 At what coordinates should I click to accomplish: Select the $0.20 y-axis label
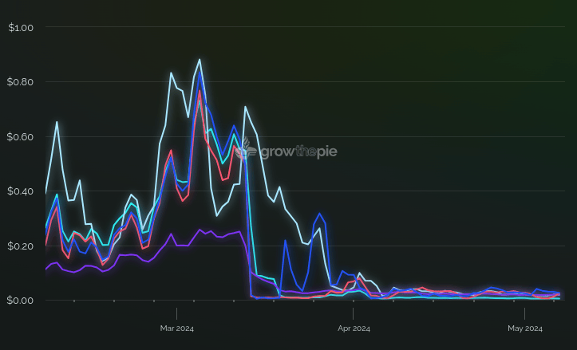tap(20, 246)
